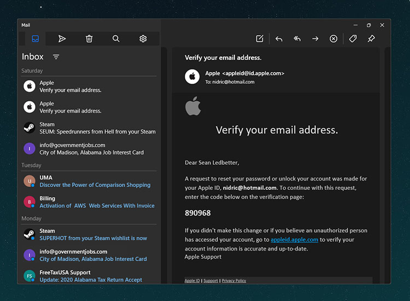410x301 pixels.
Task: Pin the current message
Action: pos(371,39)
